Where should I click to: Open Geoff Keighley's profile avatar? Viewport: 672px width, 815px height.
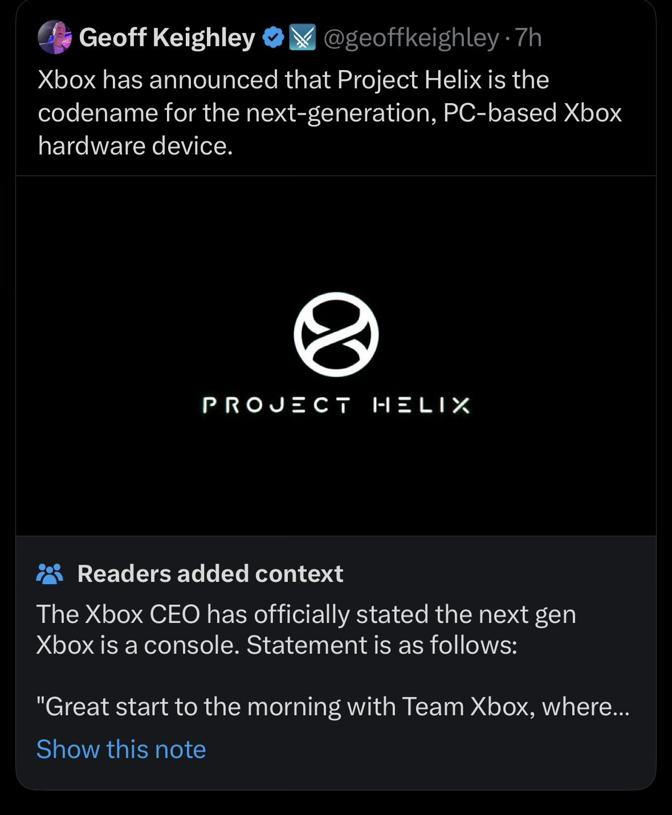point(55,37)
